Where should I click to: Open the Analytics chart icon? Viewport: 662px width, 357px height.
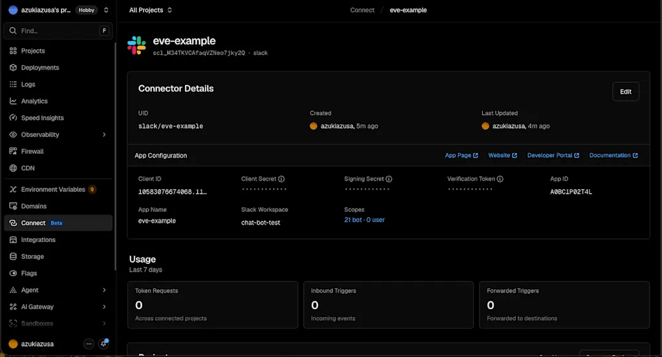tap(13, 101)
